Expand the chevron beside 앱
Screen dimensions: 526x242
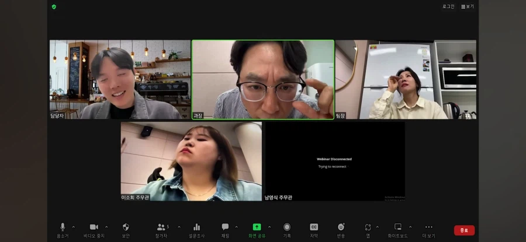point(377,227)
